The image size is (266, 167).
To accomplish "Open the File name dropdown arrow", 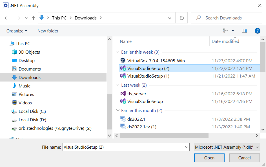I will [x=187, y=147].
